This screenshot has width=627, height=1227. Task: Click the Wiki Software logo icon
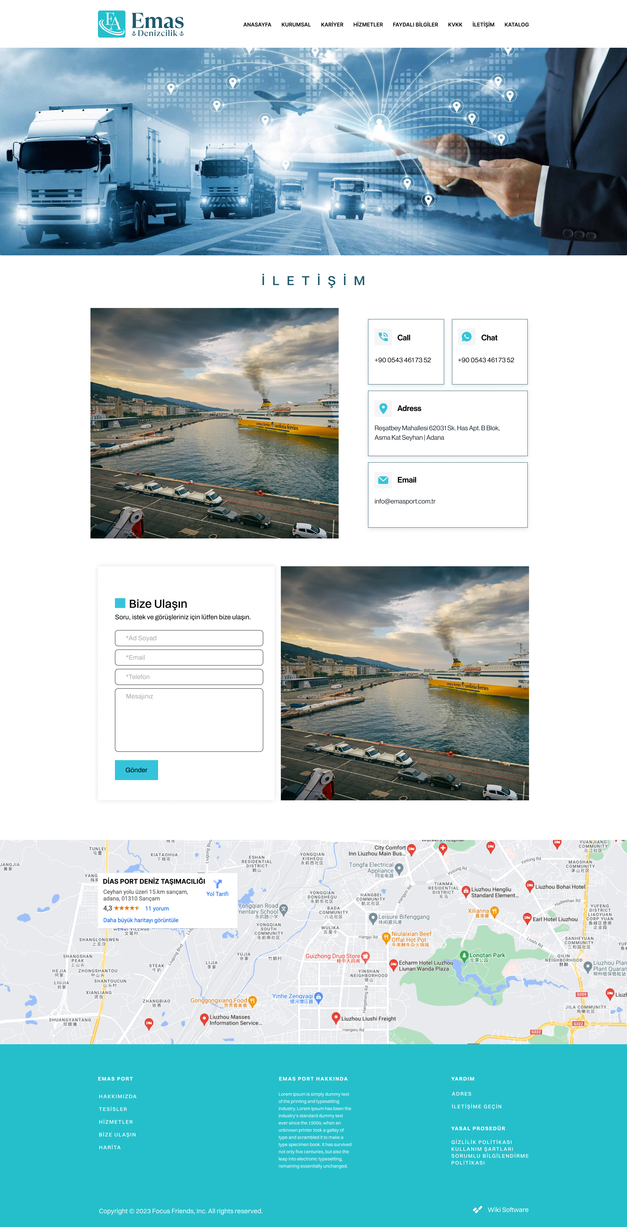477,1209
